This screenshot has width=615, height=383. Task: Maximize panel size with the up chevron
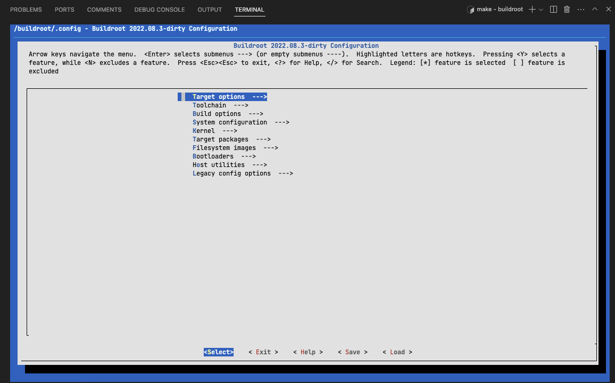pos(595,9)
